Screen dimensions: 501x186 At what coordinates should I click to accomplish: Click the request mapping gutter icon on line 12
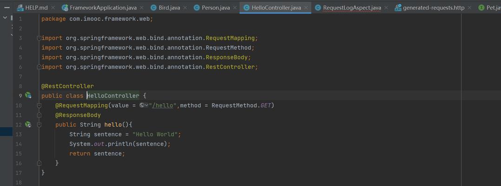28,125
